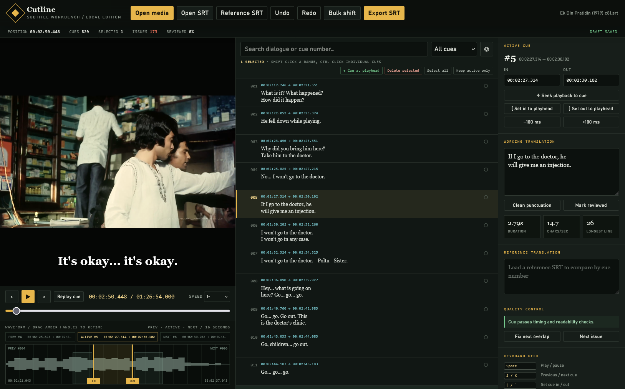Click in the reference translation text box
This screenshot has height=389, width=625.
pyautogui.click(x=562, y=277)
